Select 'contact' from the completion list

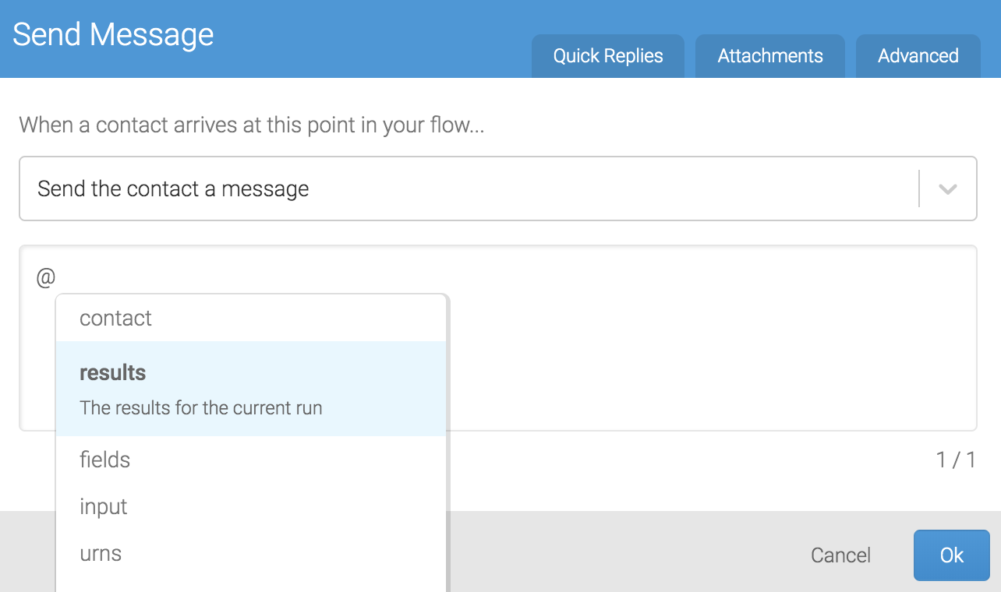click(115, 318)
